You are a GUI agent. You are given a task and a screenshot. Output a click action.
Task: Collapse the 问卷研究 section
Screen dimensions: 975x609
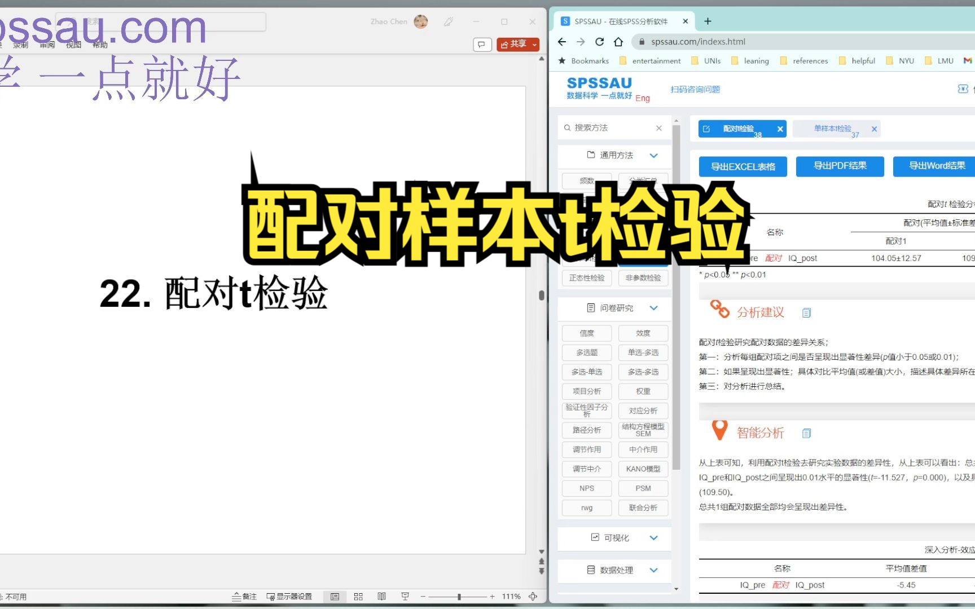pyautogui.click(x=654, y=308)
